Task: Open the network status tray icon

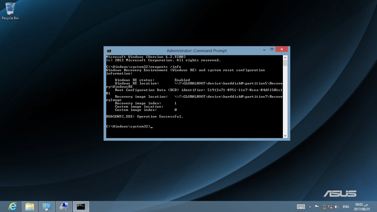Action: coord(330,207)
